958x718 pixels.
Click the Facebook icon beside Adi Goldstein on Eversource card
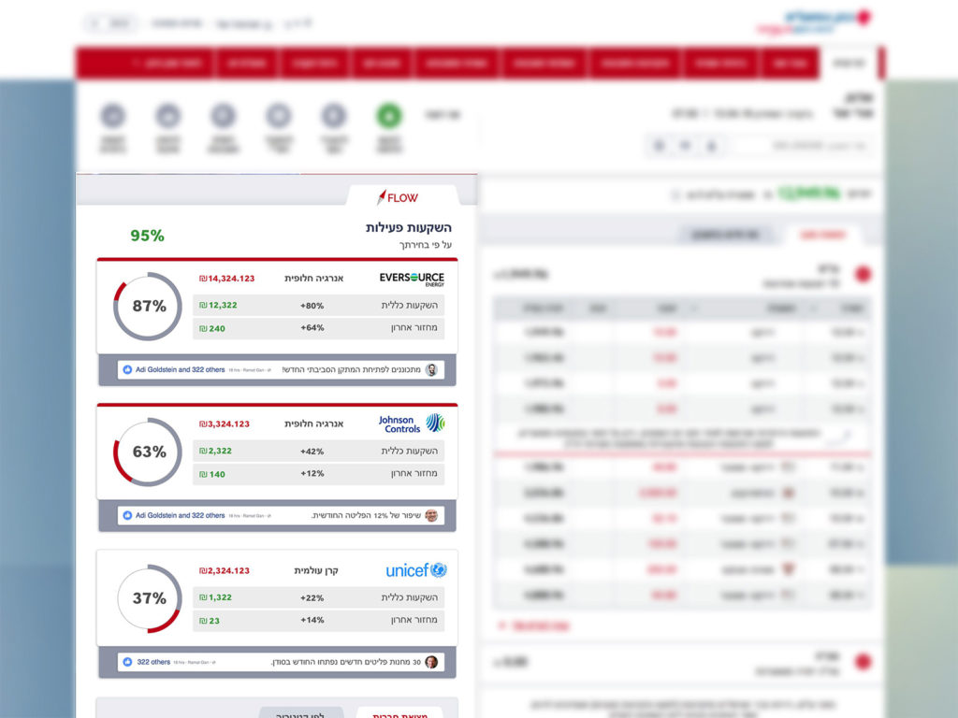pyautogui.click(x=126, y=370)
